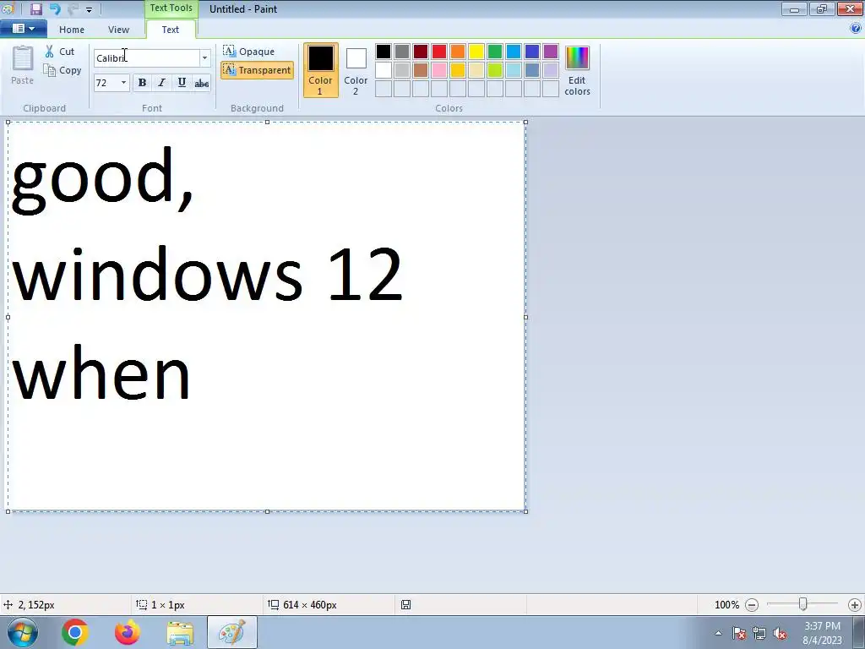Image resolution: width=865 pixels, height=649 pixels.
Task: Pick the yellow color swatch
Action: tap(476, 52)
